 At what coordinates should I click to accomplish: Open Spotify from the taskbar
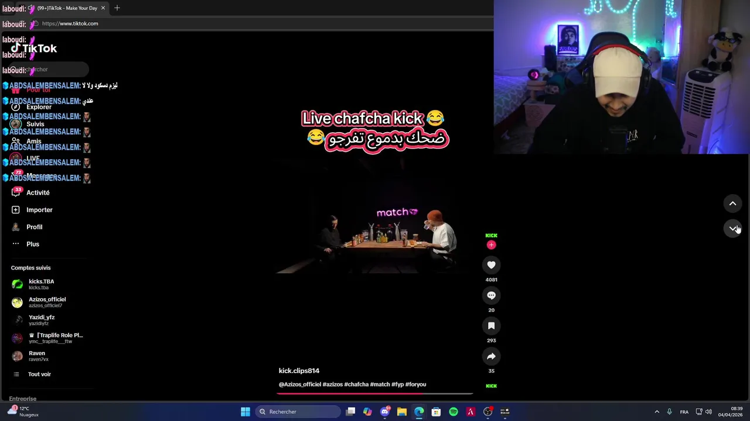(454, 412)
